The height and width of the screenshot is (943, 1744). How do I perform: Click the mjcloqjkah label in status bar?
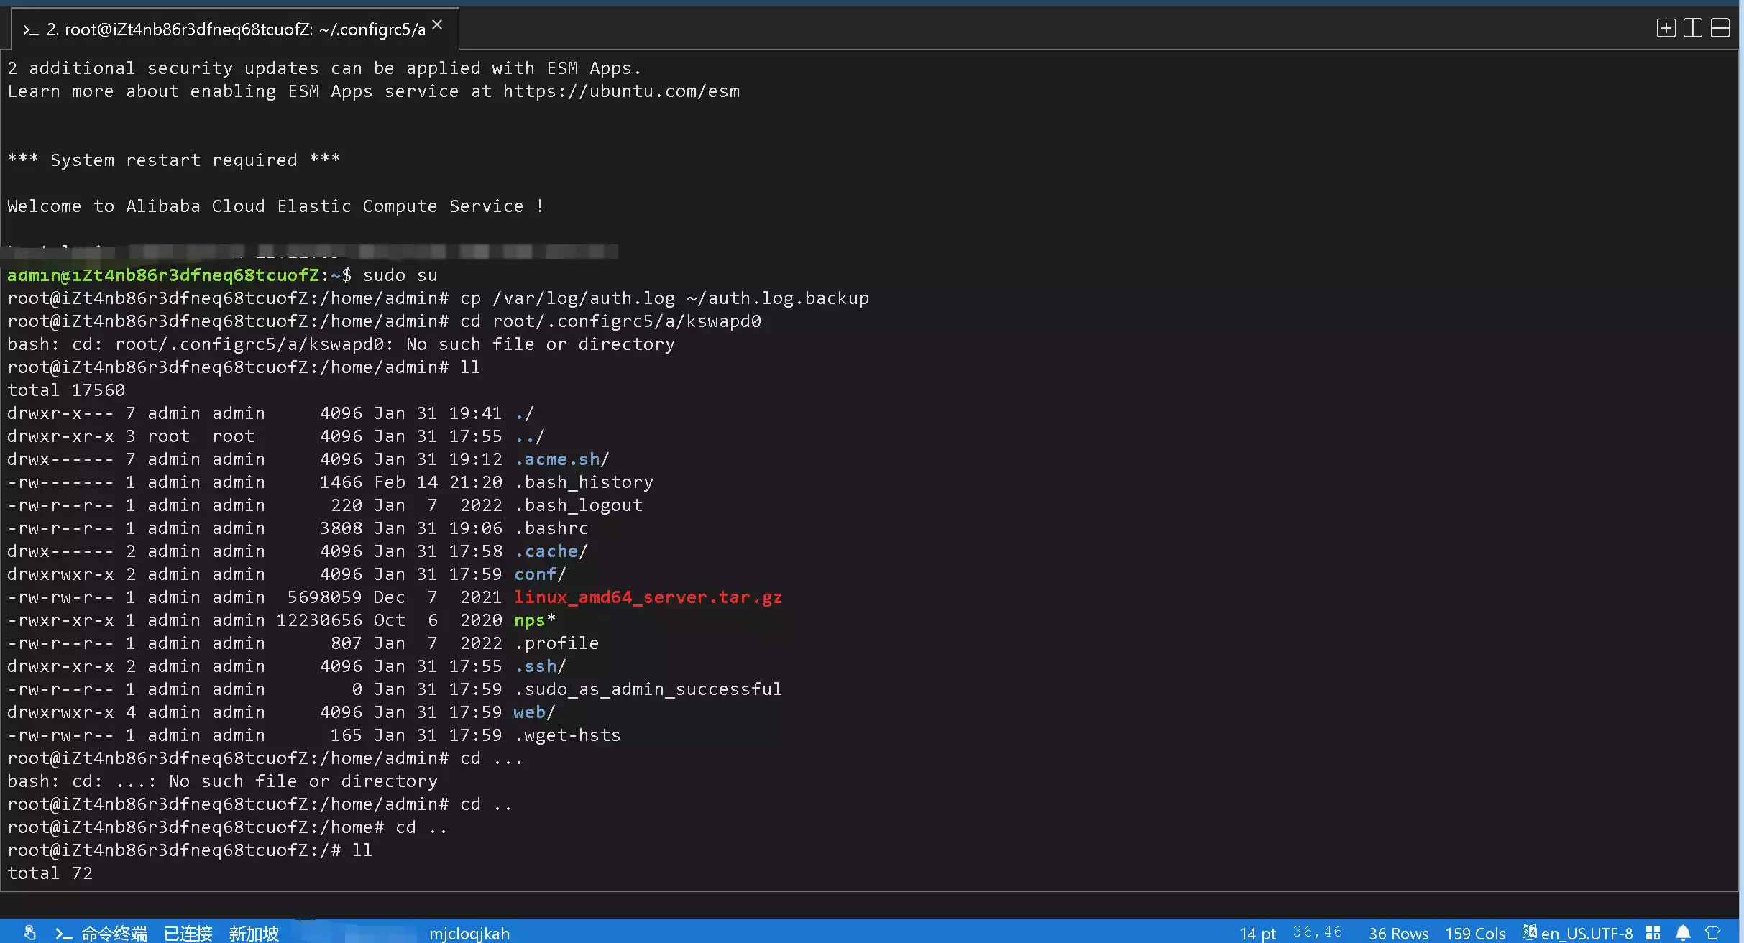[x=469, y=933]
